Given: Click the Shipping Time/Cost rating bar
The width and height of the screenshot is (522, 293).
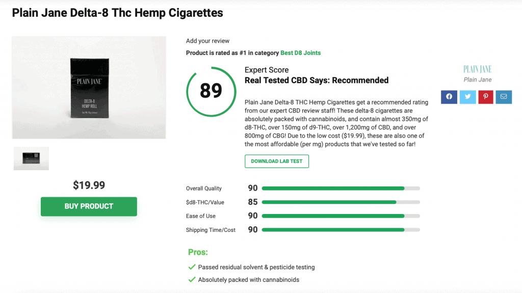Looking at the screenshot, I should (x=341, y=230).
